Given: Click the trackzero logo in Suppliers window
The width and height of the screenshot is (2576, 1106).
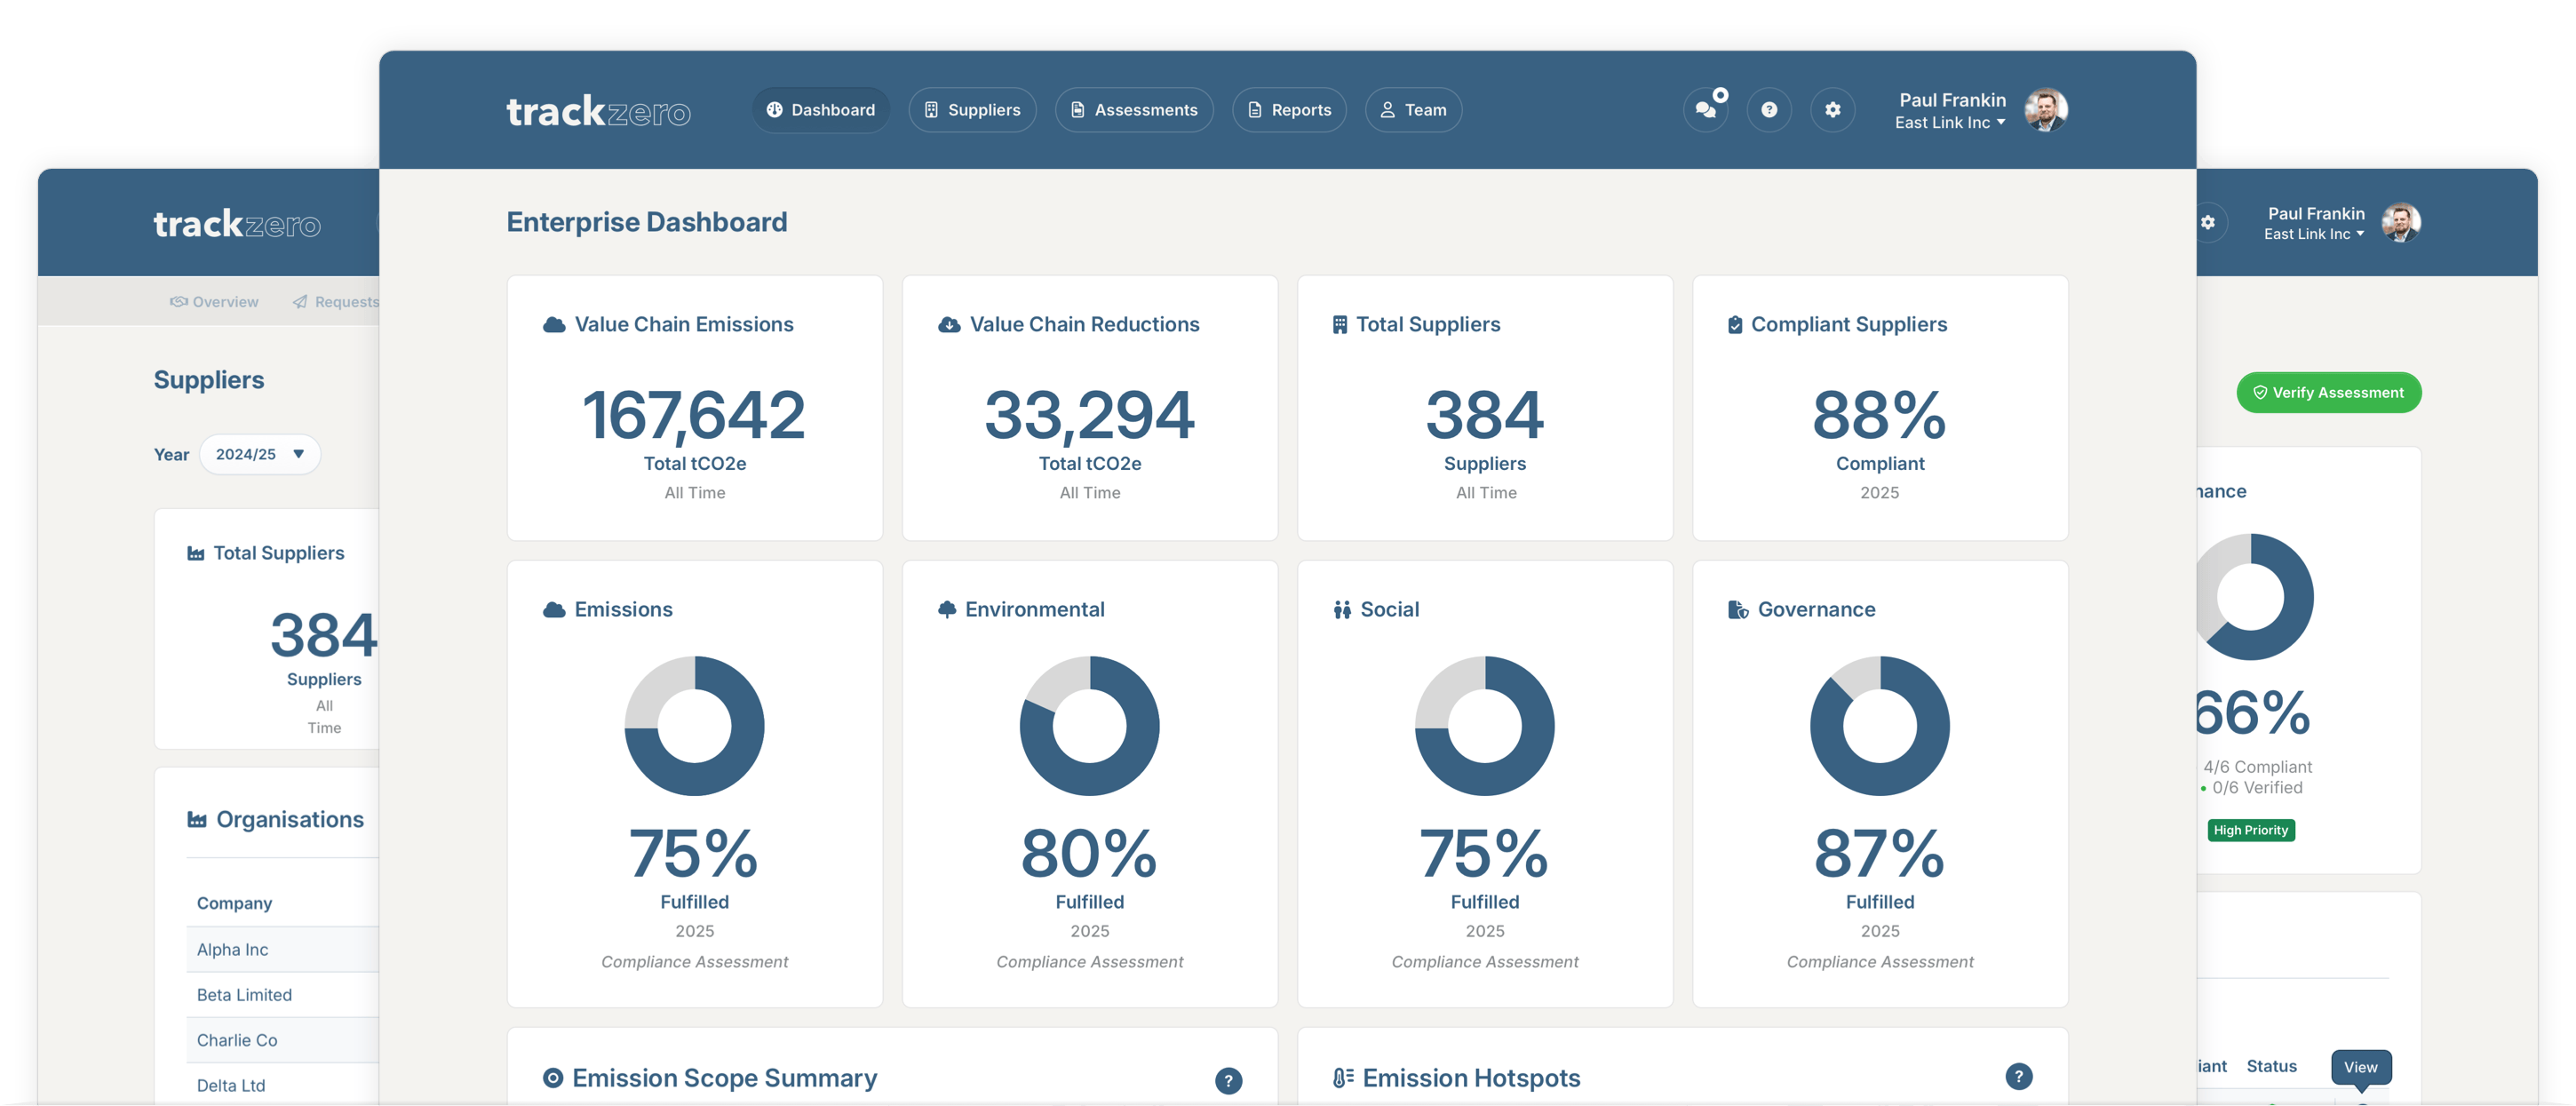Looking at the screenshot, I should click(x=237, y=224).
